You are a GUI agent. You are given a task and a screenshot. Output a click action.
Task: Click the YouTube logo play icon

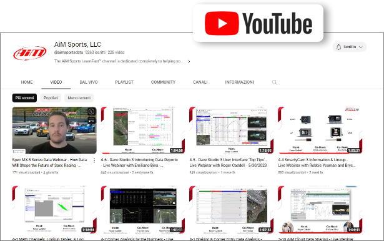222,23
